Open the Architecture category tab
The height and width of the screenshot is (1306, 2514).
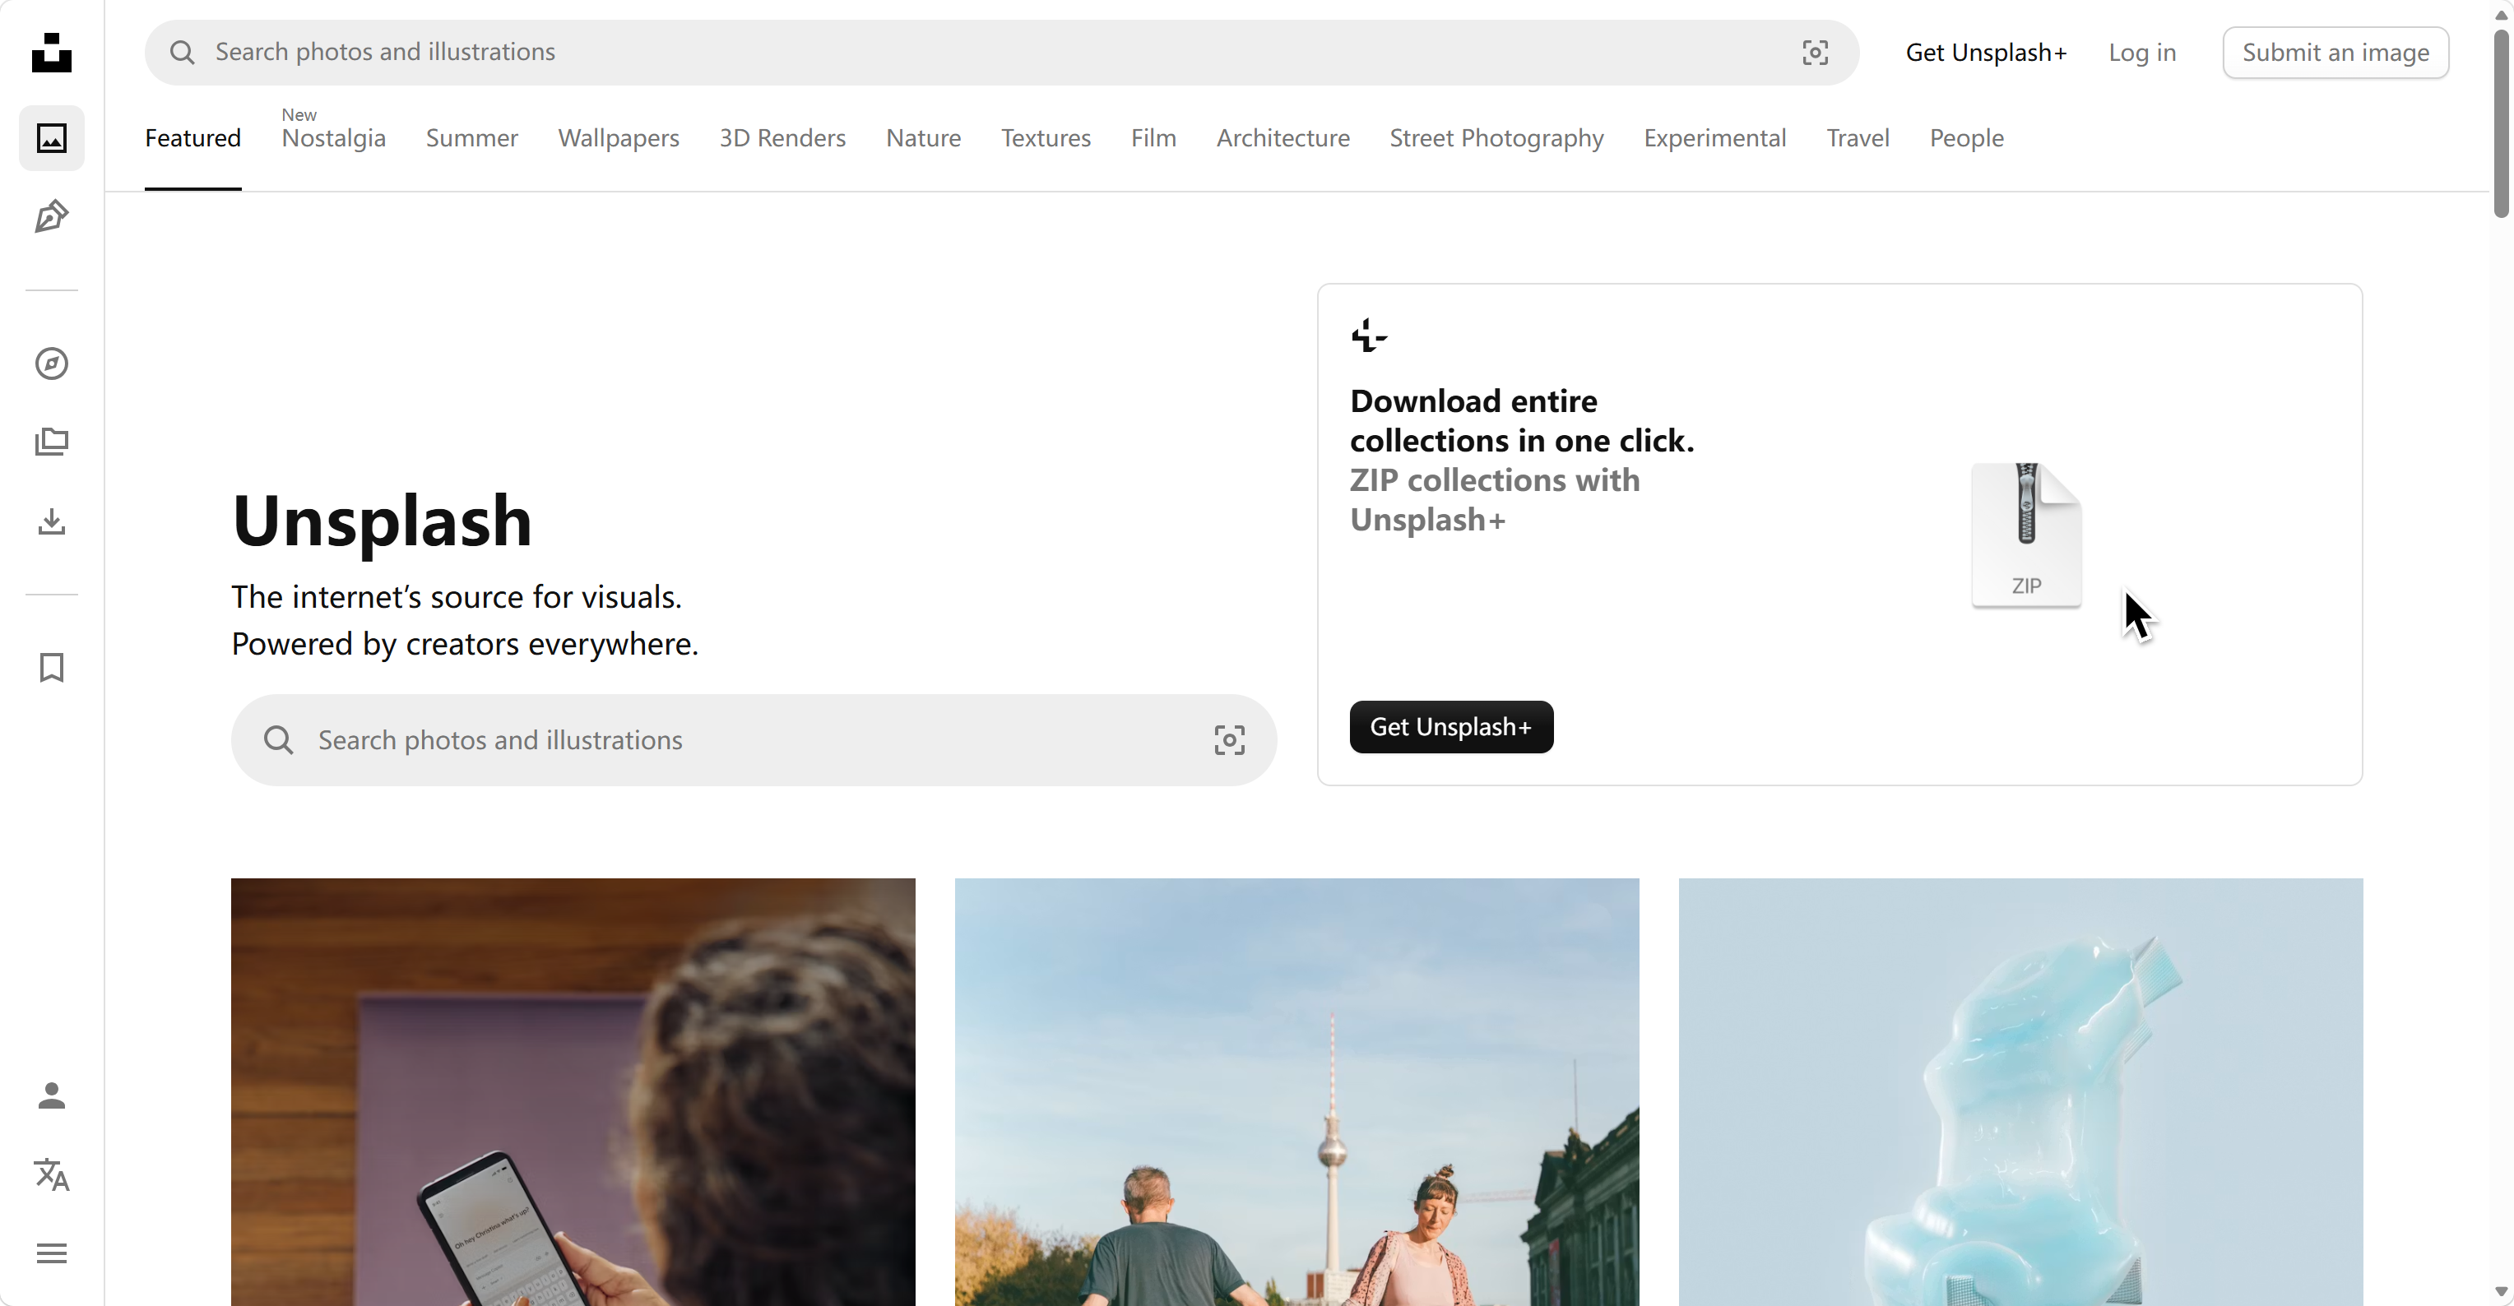tap(1283, 138)
